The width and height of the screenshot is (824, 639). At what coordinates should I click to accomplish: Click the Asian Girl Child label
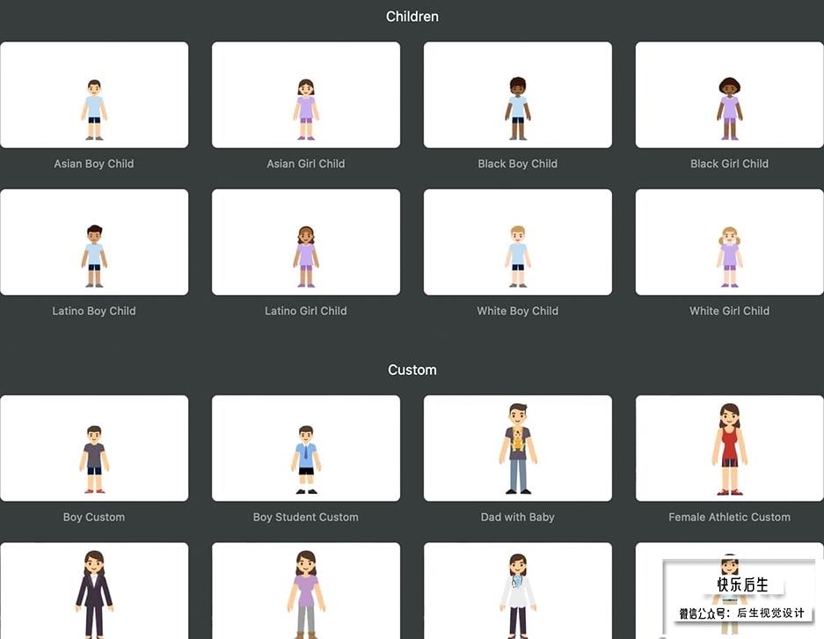pyautogui.click(x=306, y=164)
